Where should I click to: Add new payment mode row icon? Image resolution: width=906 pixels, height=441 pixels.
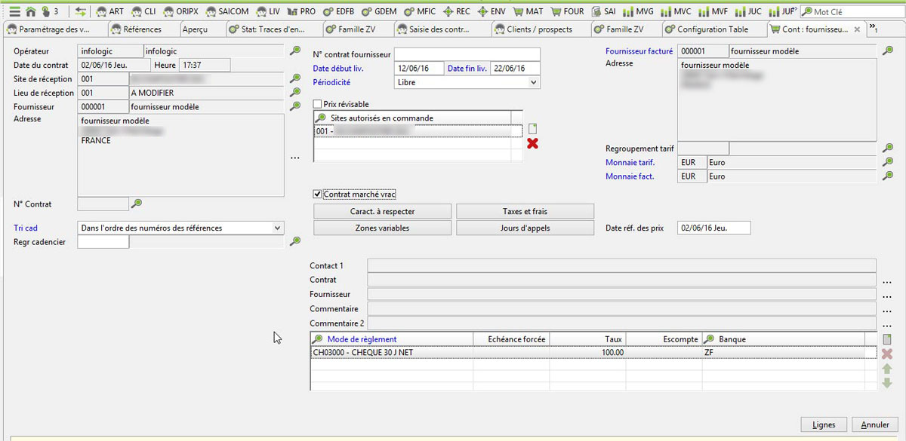point(887,339)
